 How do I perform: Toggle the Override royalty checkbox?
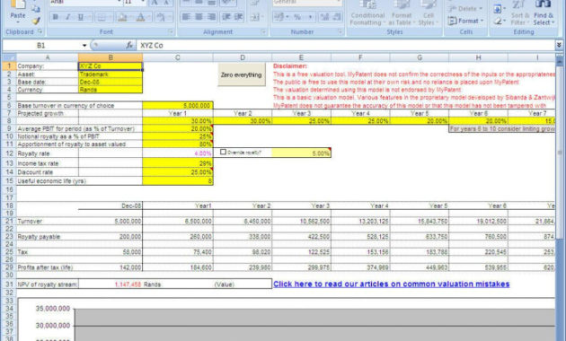223,153
